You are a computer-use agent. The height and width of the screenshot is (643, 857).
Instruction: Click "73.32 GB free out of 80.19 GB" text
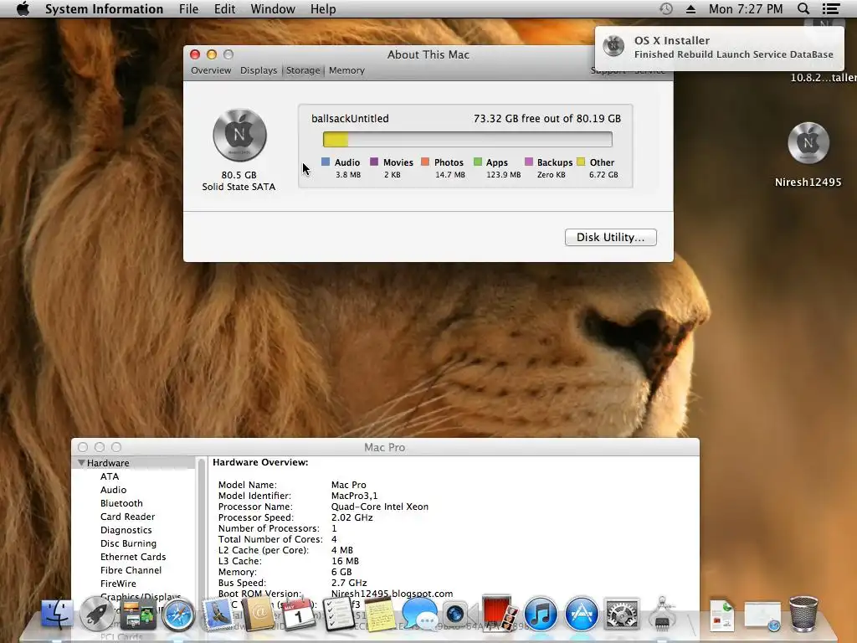click(x=547, y=119)
